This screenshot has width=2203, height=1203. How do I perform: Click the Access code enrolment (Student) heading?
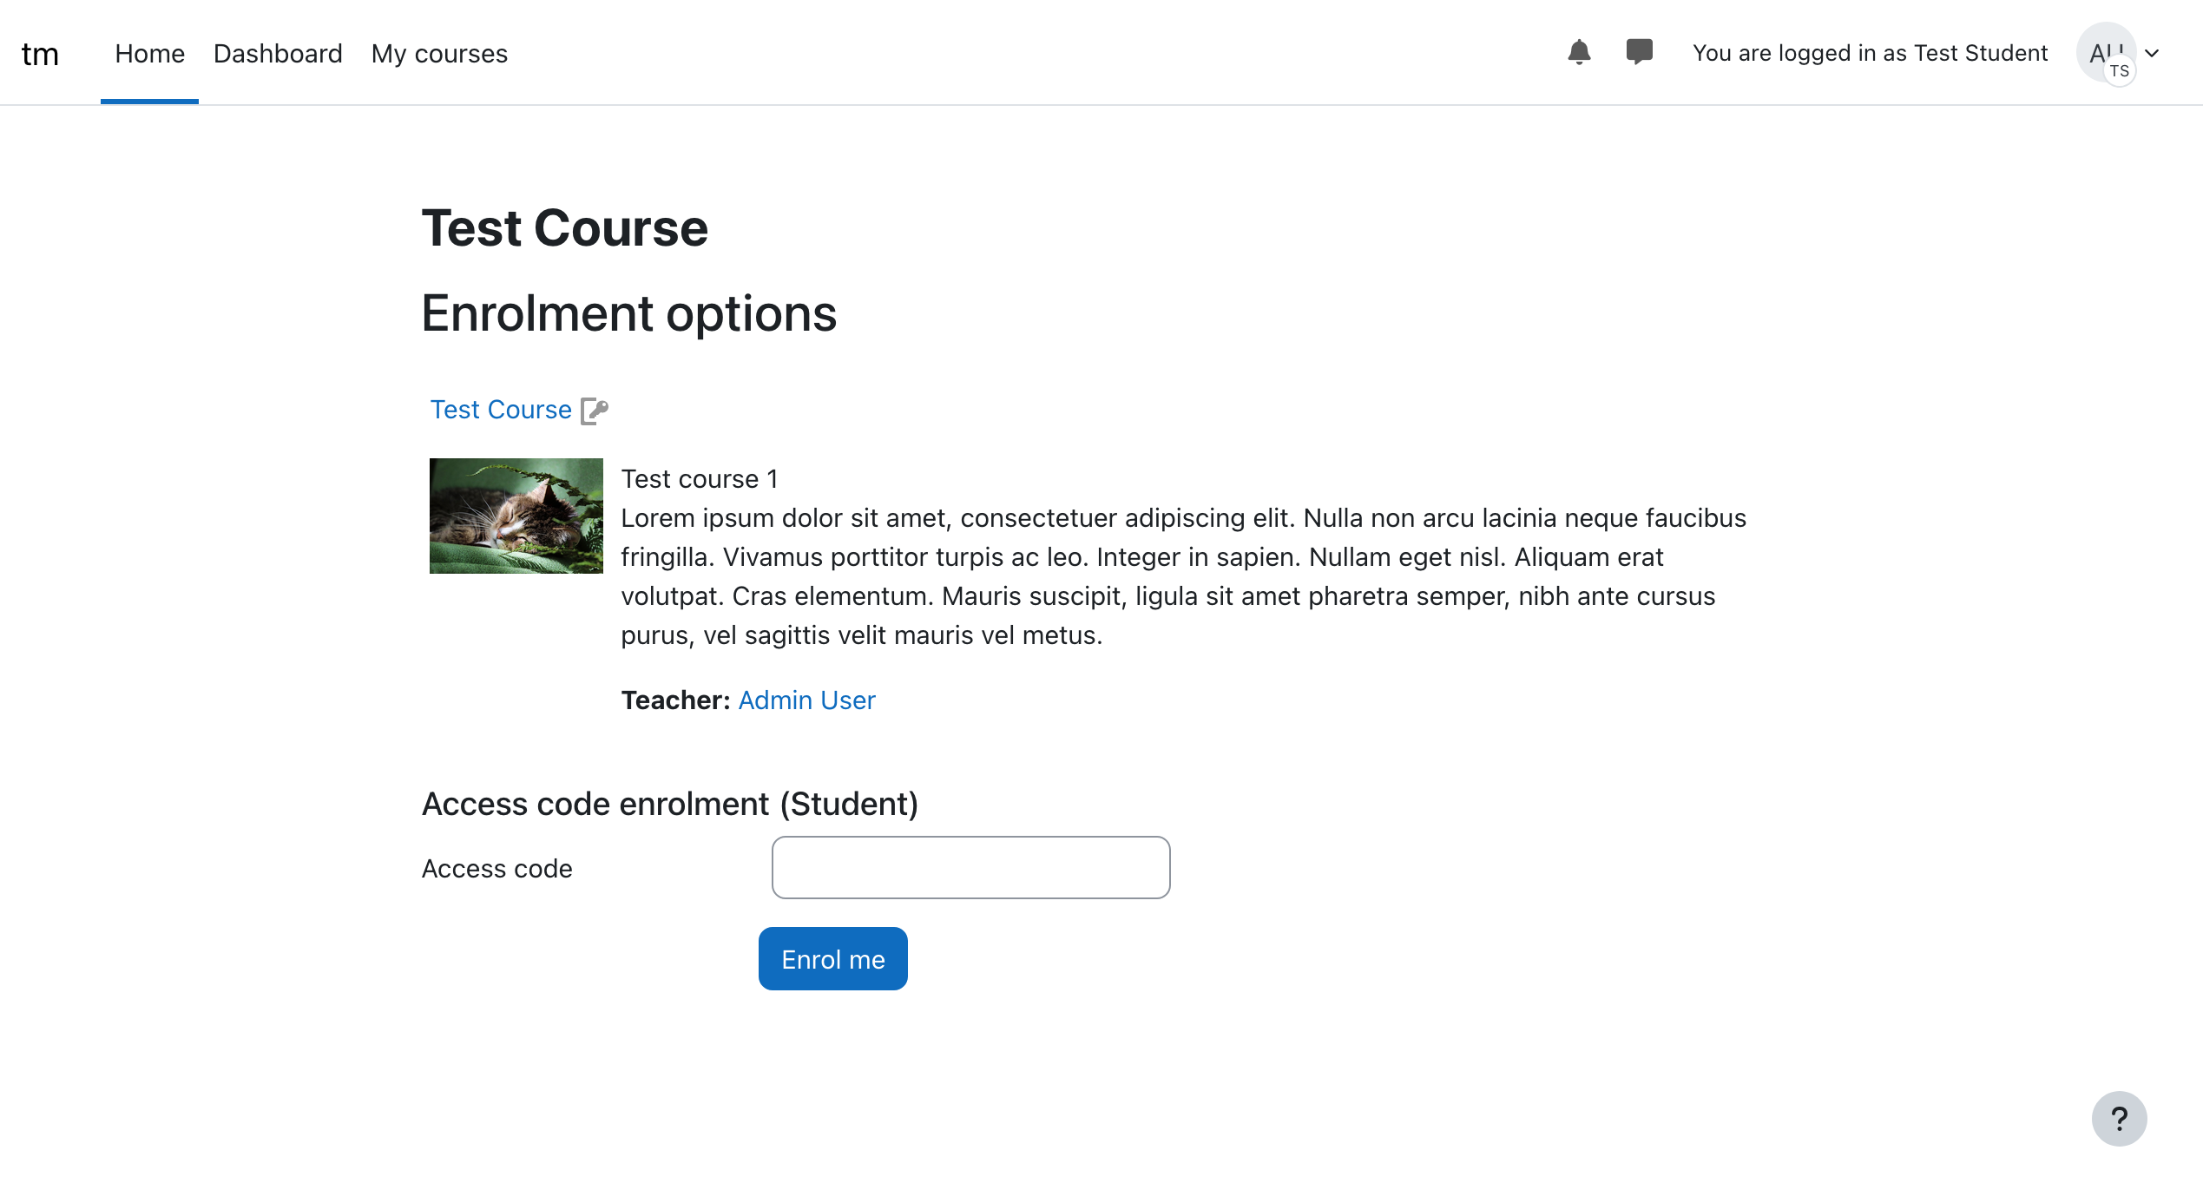pyautogui.click(x=669, y=805)
